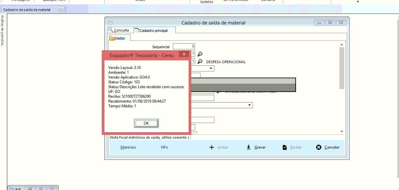The image size is (399, 190).
Task: Click the Materiais button
Action: (x=128, y=147)
